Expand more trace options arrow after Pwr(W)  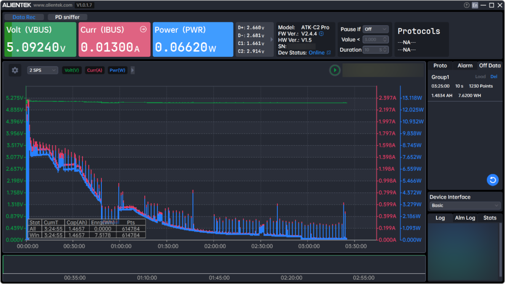pos(133,70)
